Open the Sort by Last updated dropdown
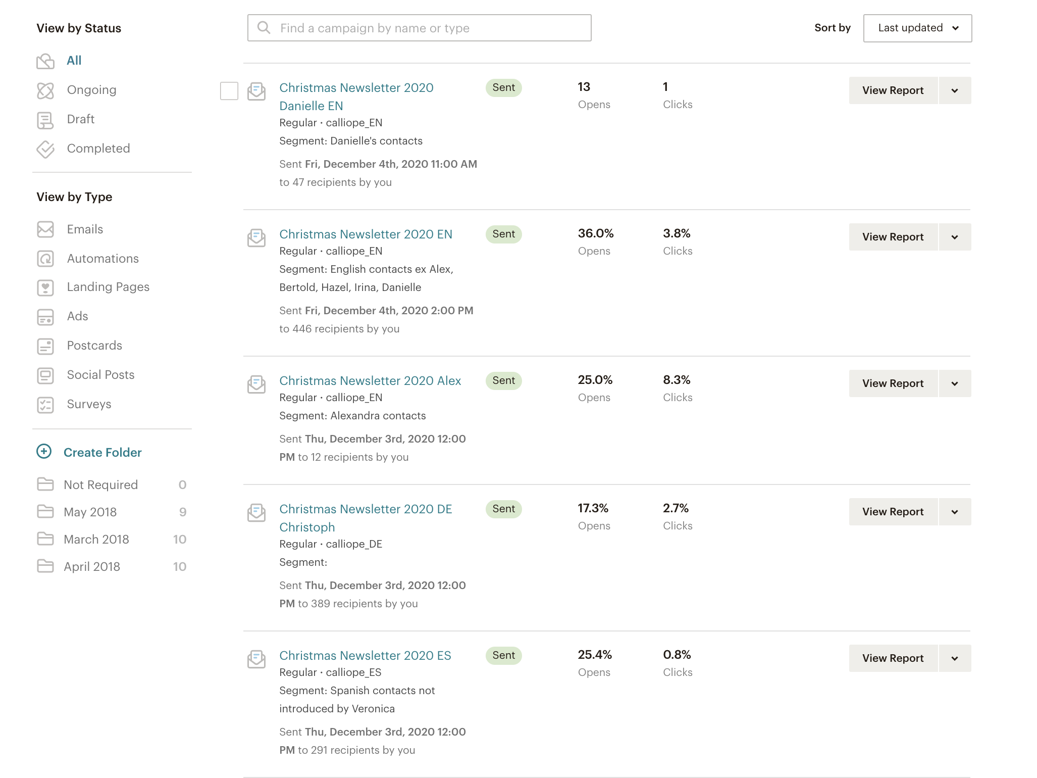The width and height of the screenshot is (1037, 778). pyautogui.click(x=917, y=28)
